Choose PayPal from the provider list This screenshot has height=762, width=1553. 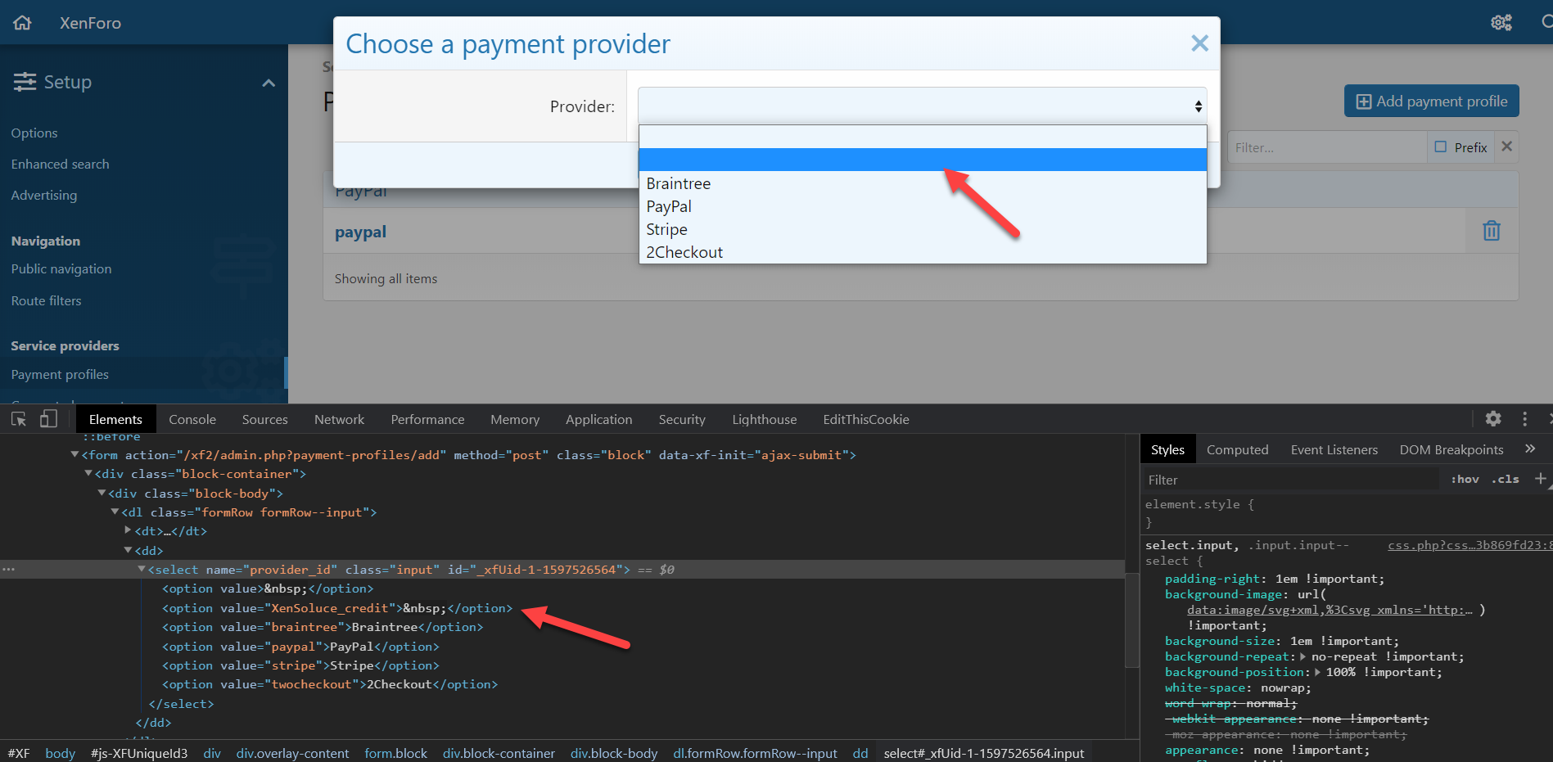pos(923,206)
